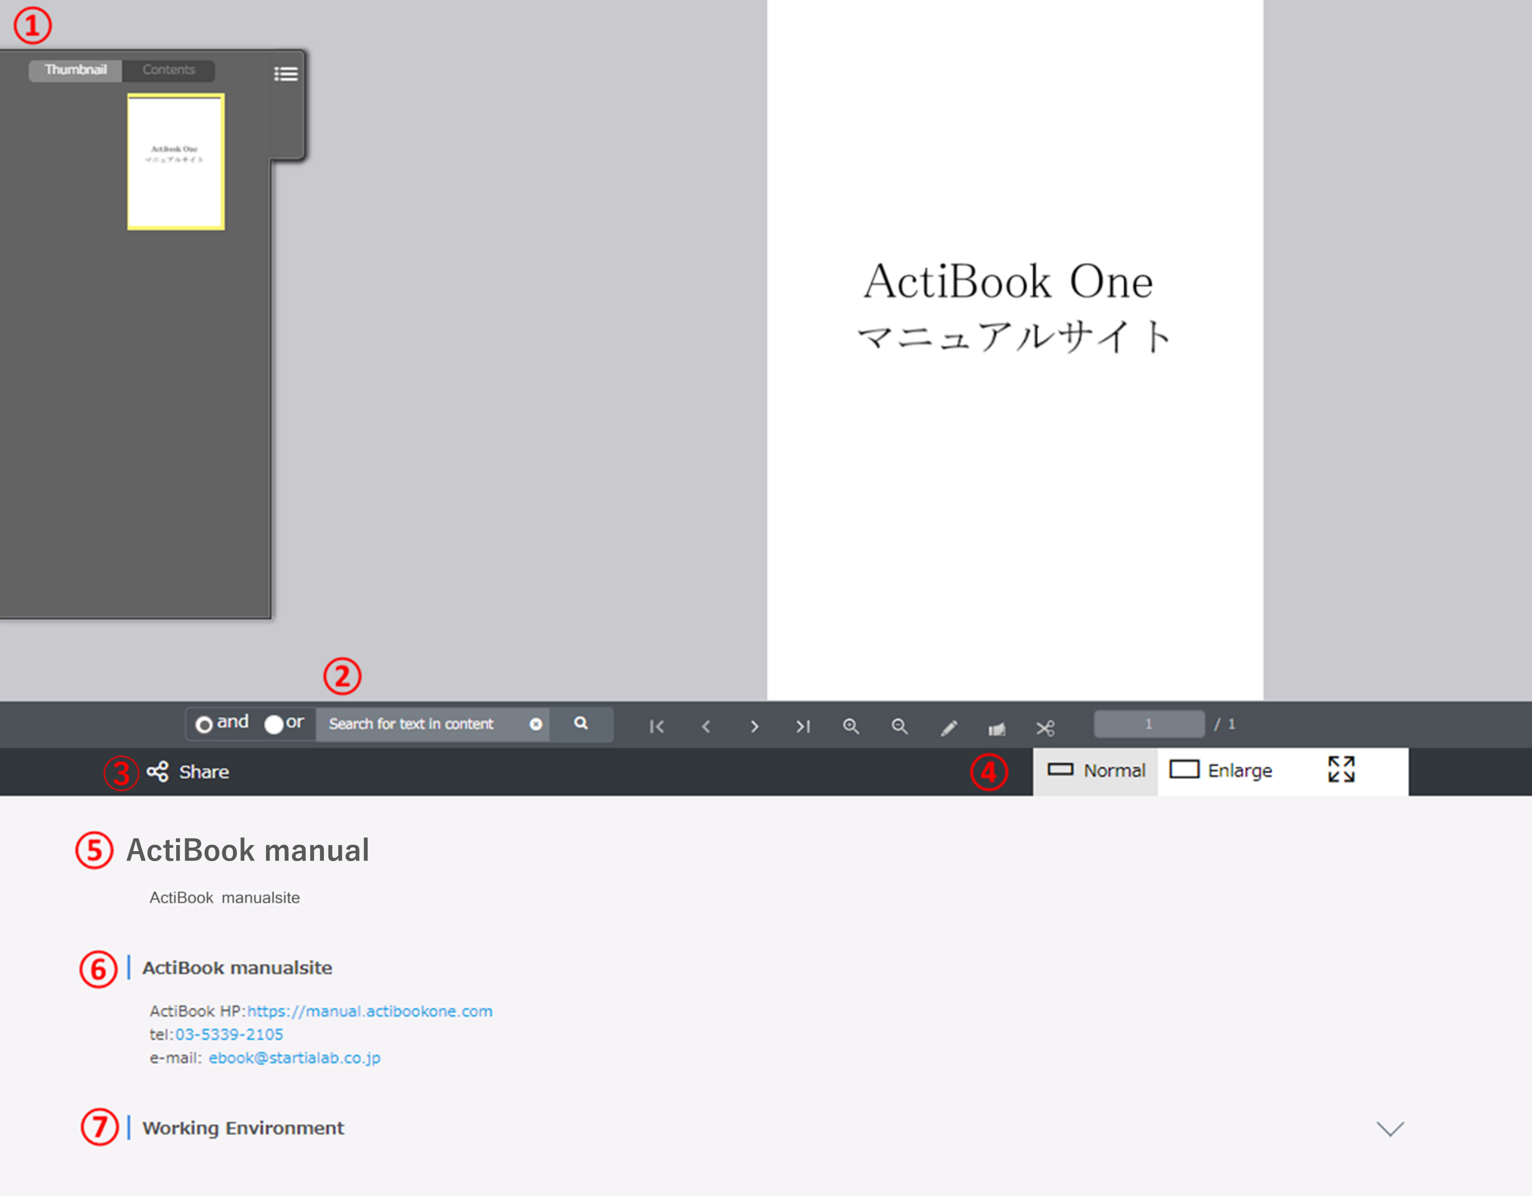Viewport: 1532px width, 1196px height.
Task: Click the ebook@startialab.co.jp email link
Action: (295, 1058)
